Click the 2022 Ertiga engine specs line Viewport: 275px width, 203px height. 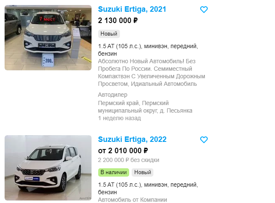click(x=148, y=188)
